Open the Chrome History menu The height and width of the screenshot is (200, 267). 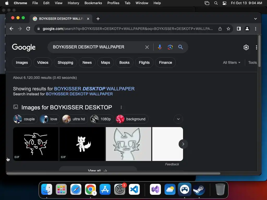pos(73,3)
